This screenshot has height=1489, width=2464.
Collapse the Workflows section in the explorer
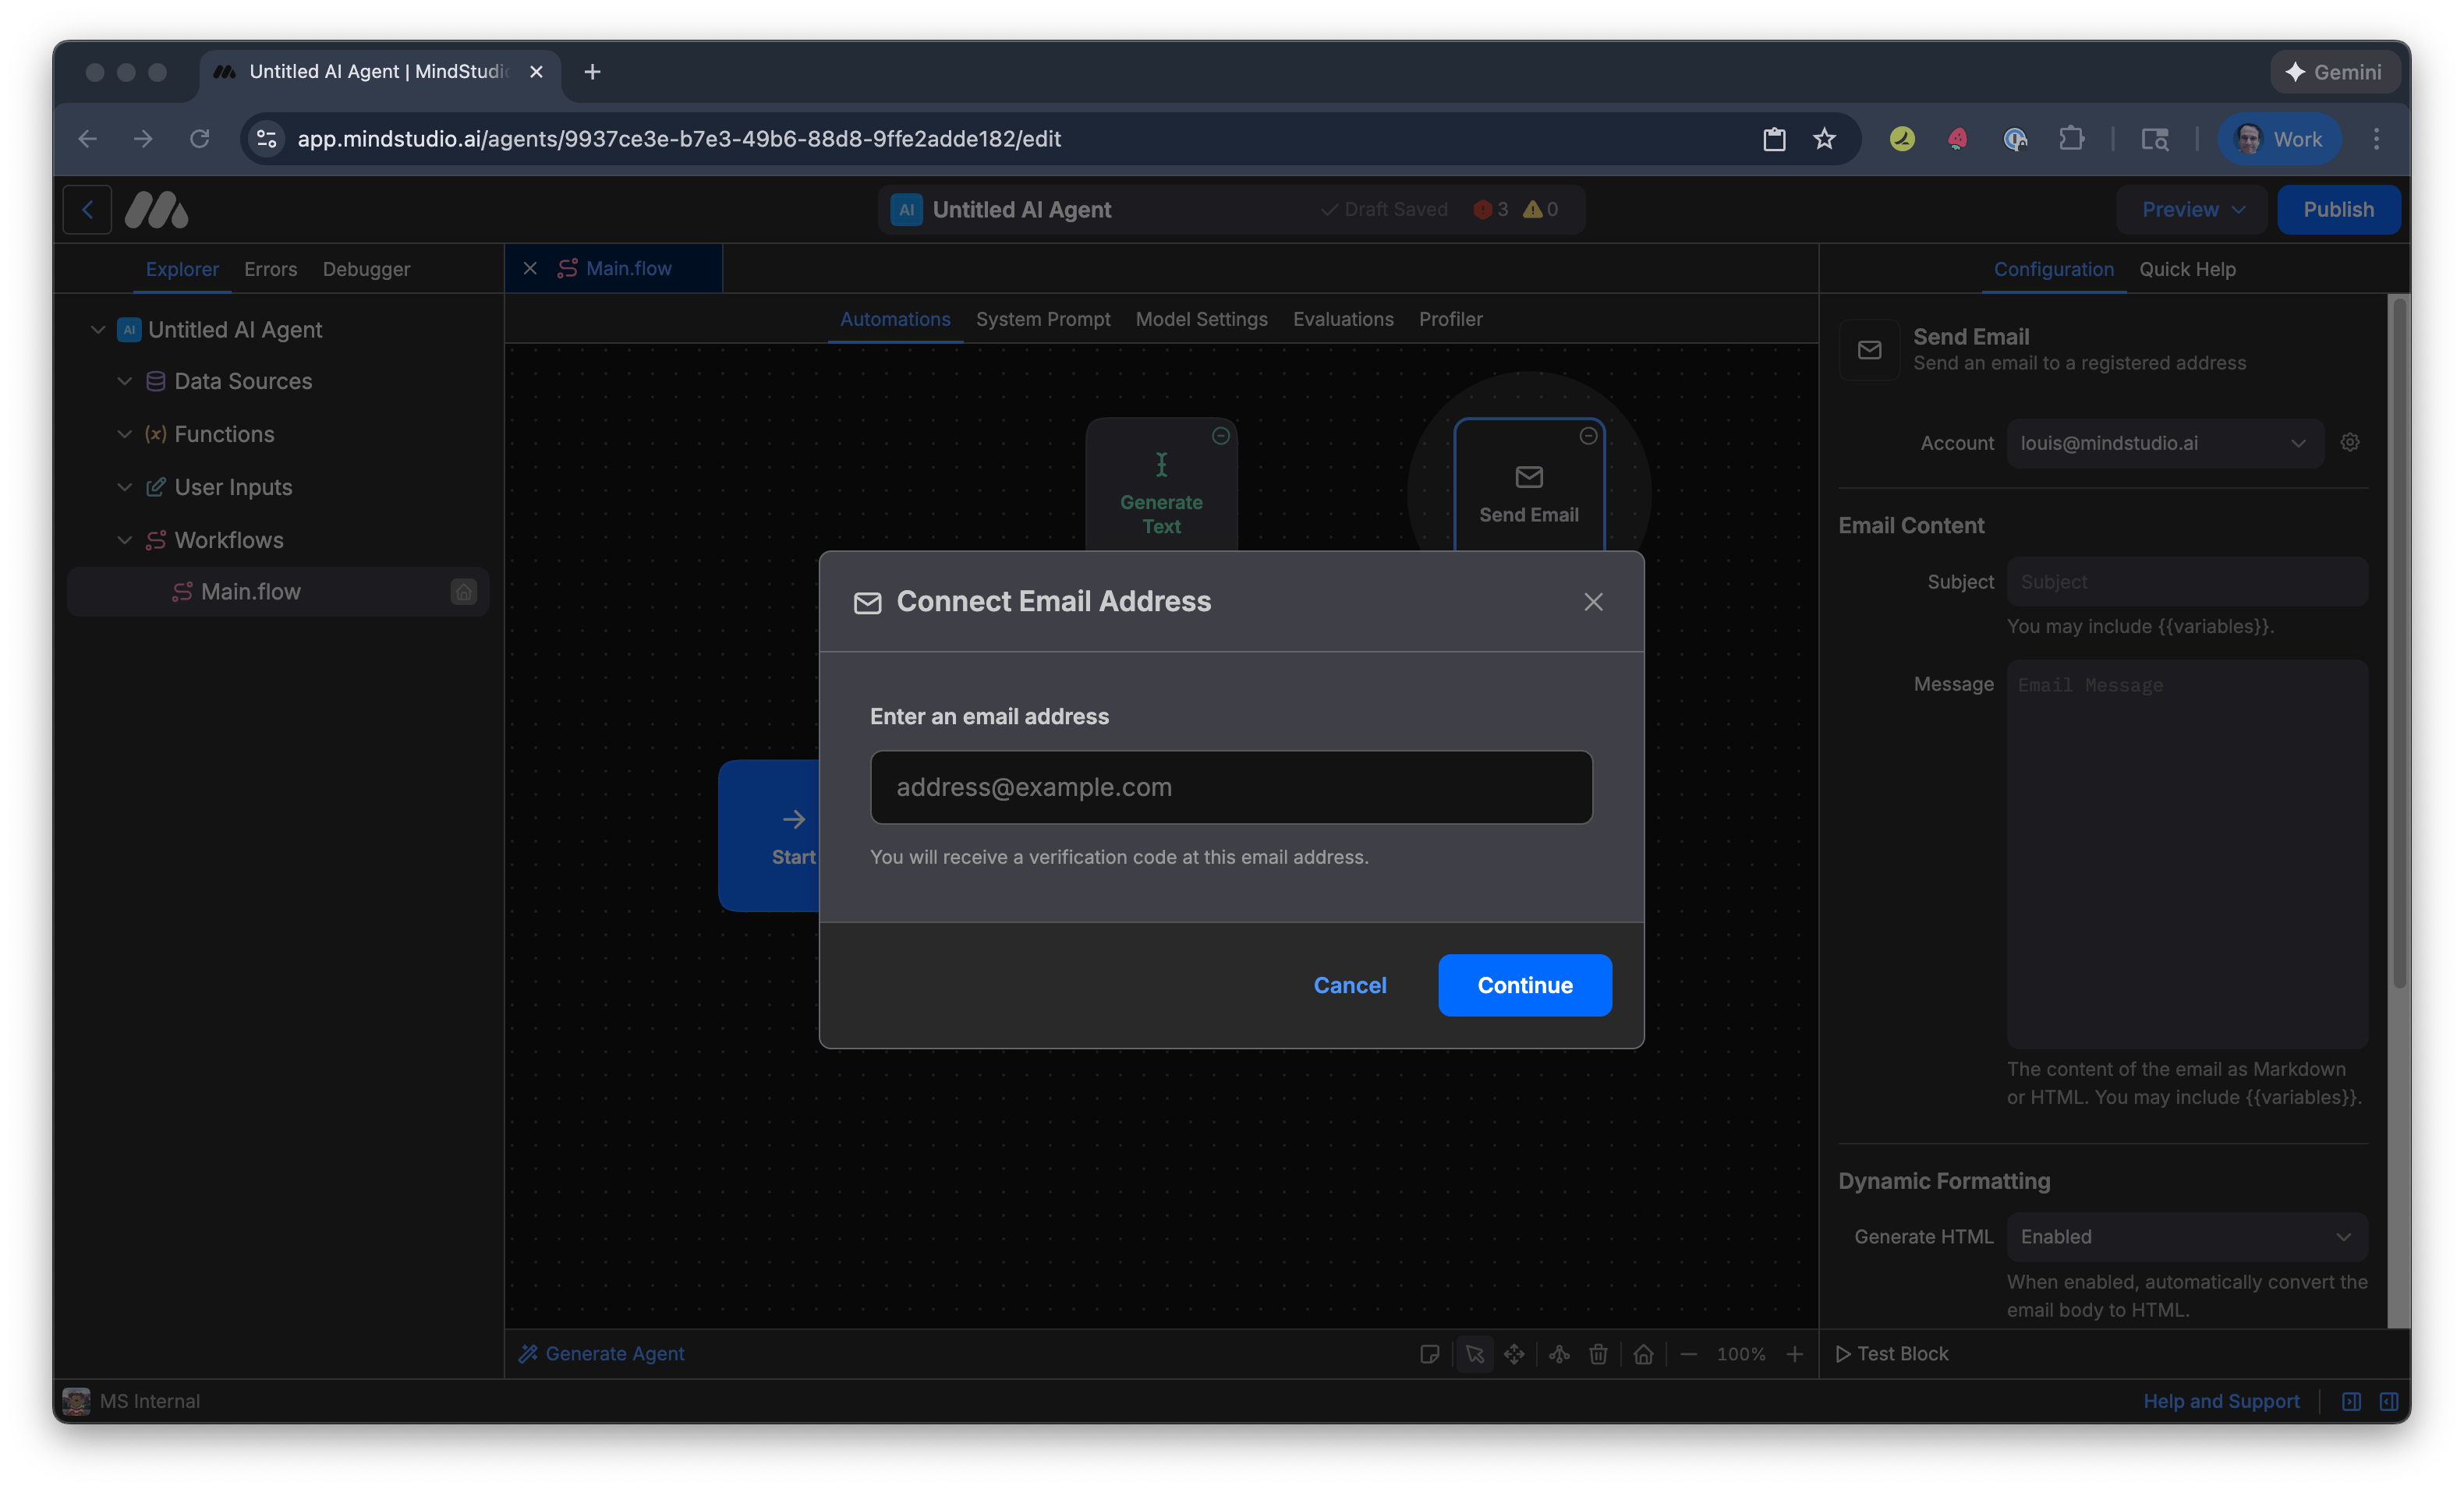click(124, 540)
